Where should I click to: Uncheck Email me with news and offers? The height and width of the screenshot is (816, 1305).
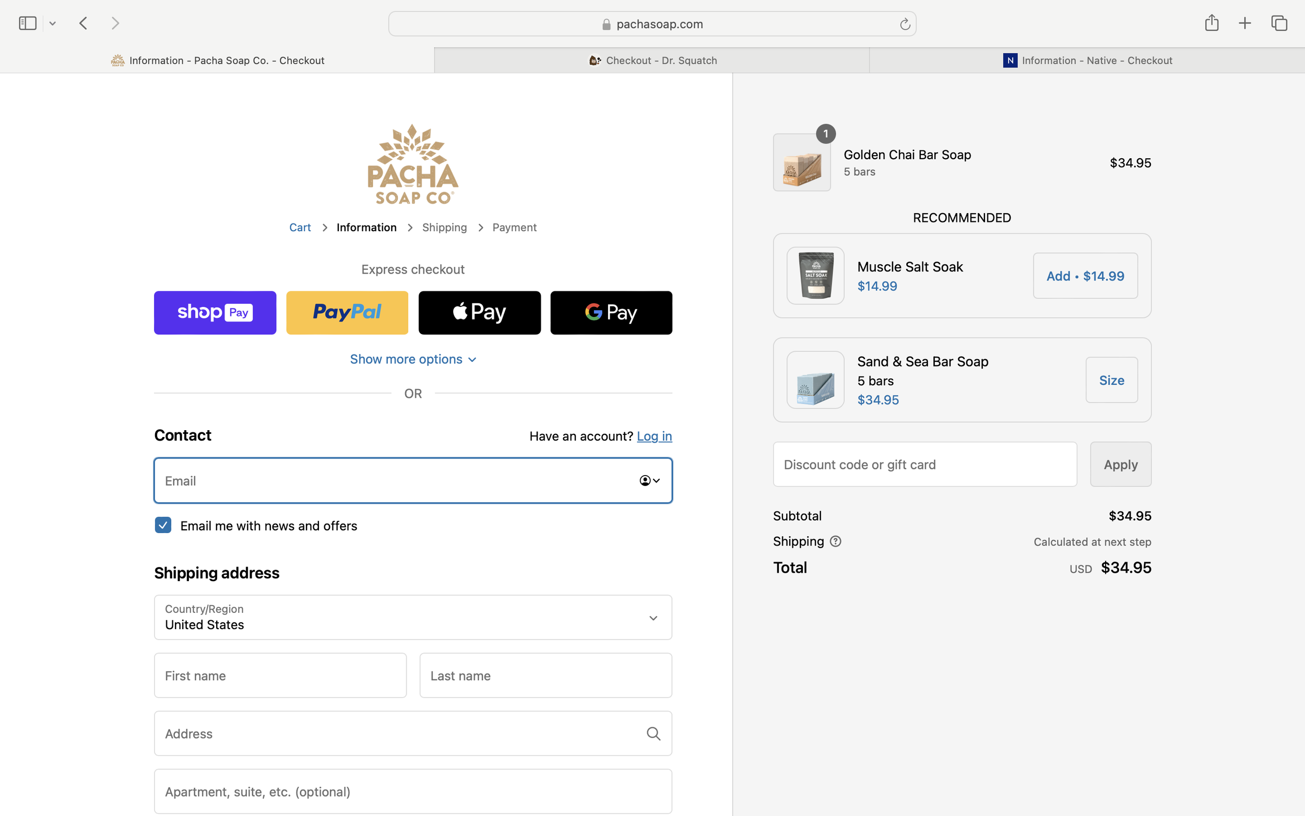click(x=163, y=525)
